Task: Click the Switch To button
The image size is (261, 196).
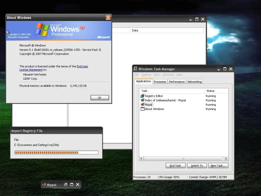Action: point(197,165)
